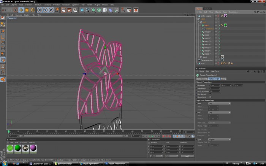Click the green Array modeling objects icon
This screenshot has width=266, height=166.
99,10
